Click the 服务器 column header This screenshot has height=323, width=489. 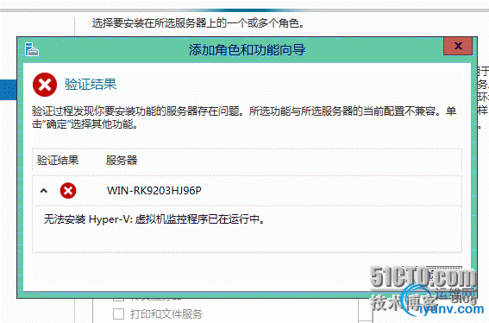coord(122,161)
